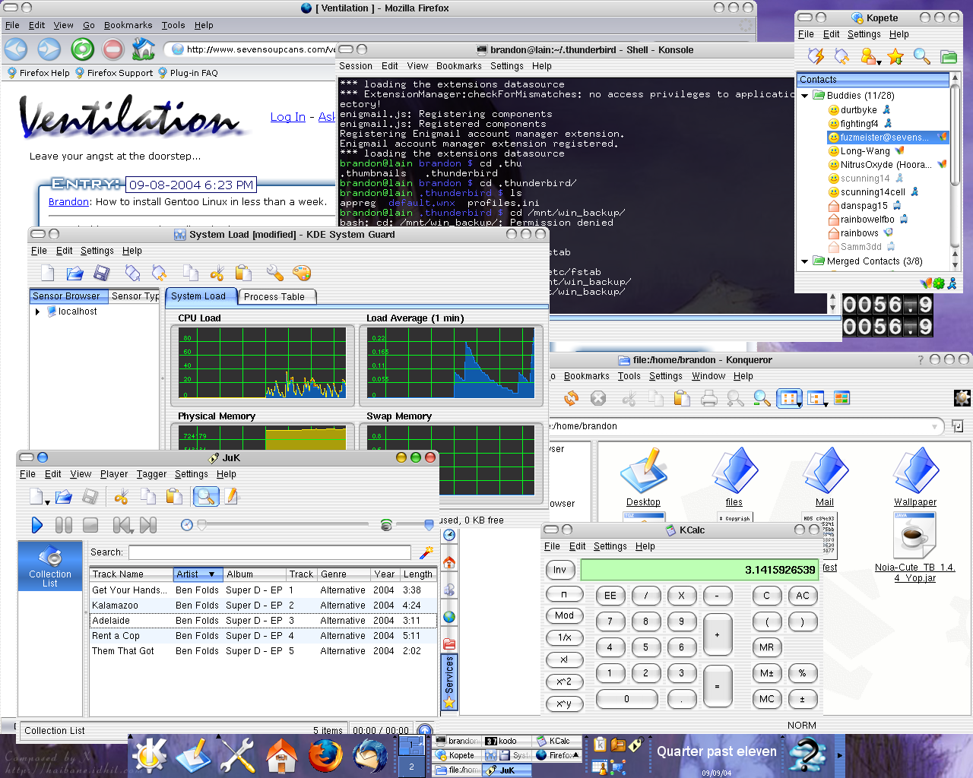The image size is (973, 778).
Task: Click the volume slider handle in JuK
Action: click(x=429, y=525)
